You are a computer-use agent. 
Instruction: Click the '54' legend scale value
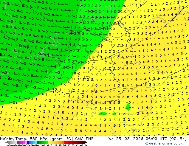[x=86, y=145]
